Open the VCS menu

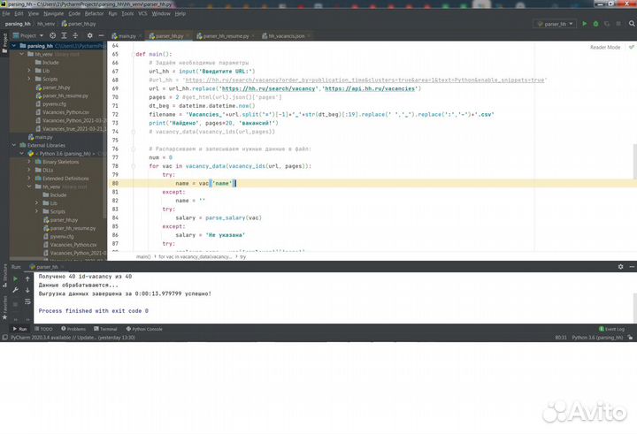point(142,13)
